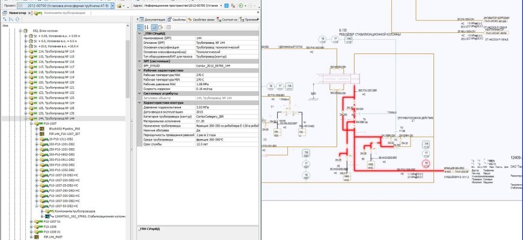Collapse the Рабочие характеристики property group
Viewport: 523px width, 240px height.
(x=139, y=70)
